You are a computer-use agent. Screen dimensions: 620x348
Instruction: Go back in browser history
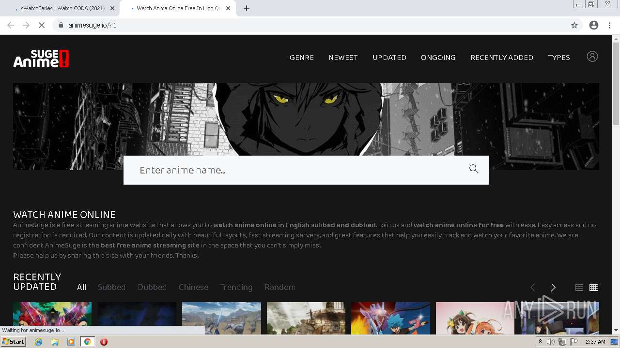click(11, 25)
